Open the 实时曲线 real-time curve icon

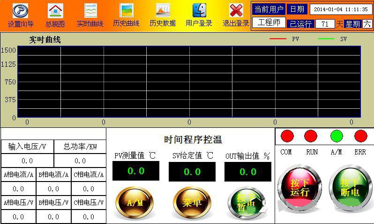click(90, 11)
